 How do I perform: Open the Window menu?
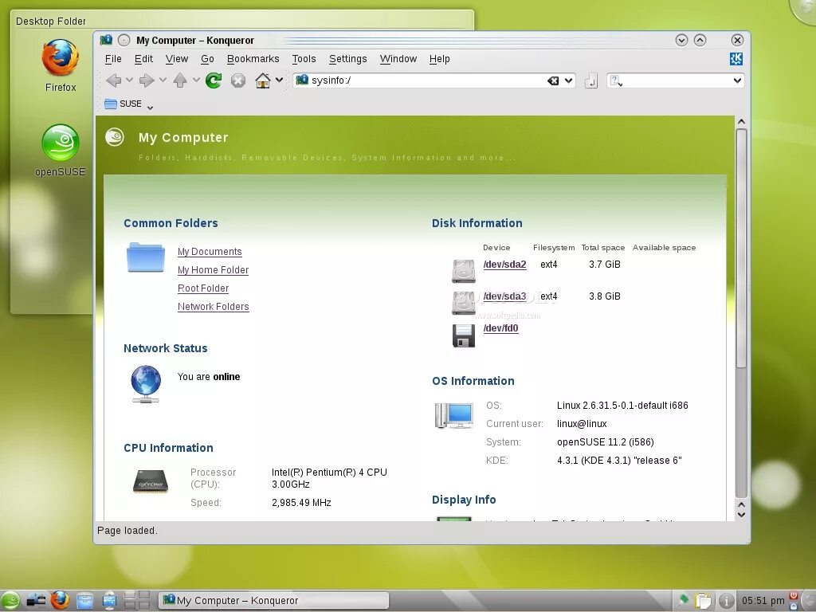tap(398, 59)
